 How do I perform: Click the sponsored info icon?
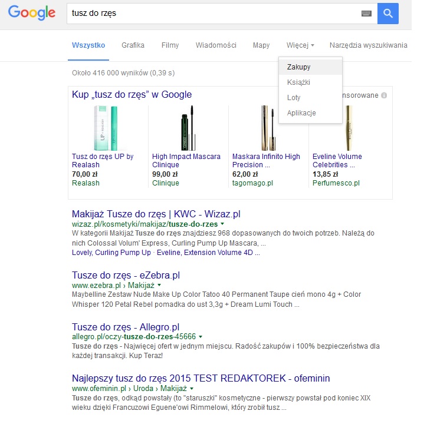(x=384, y=95)
